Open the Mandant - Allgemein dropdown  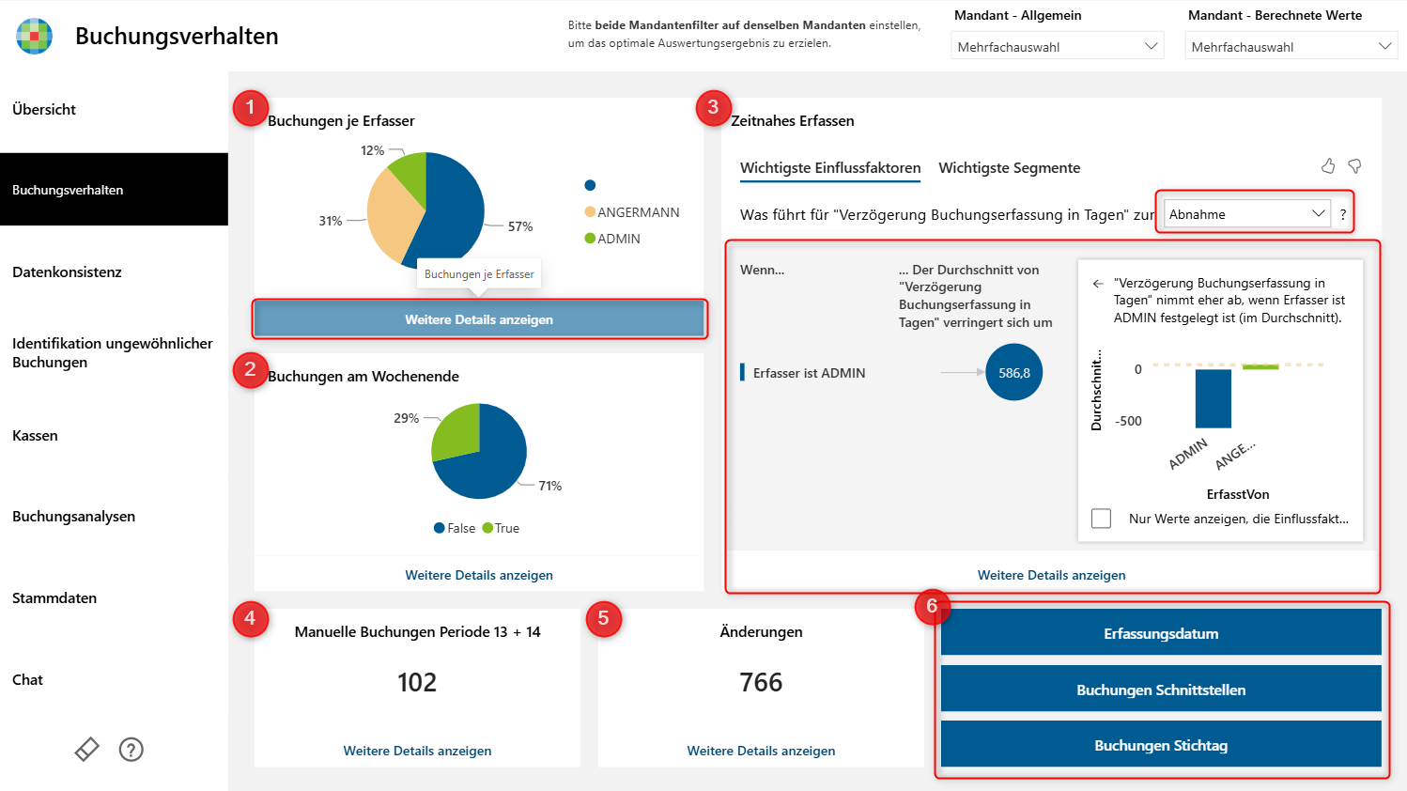pos(1058,46)
